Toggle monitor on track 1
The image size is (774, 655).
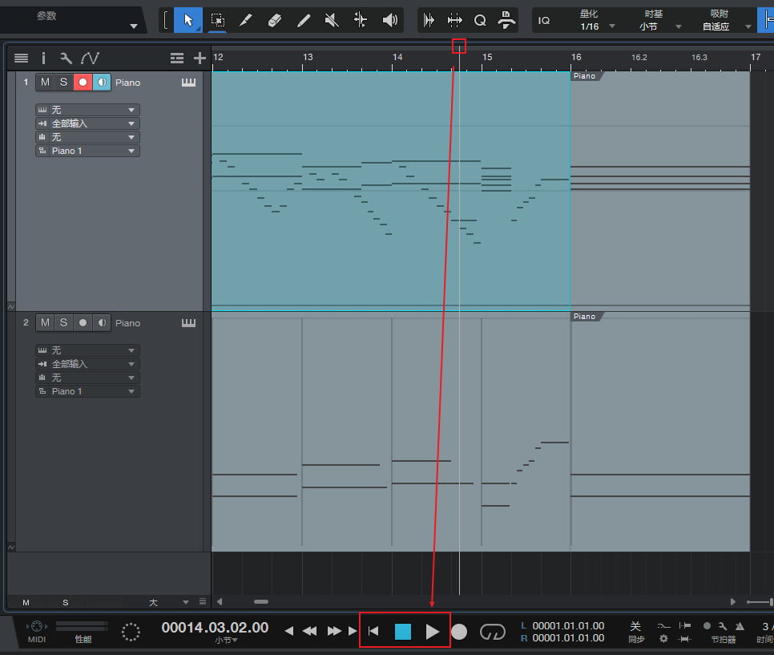[x=102, y=82]
